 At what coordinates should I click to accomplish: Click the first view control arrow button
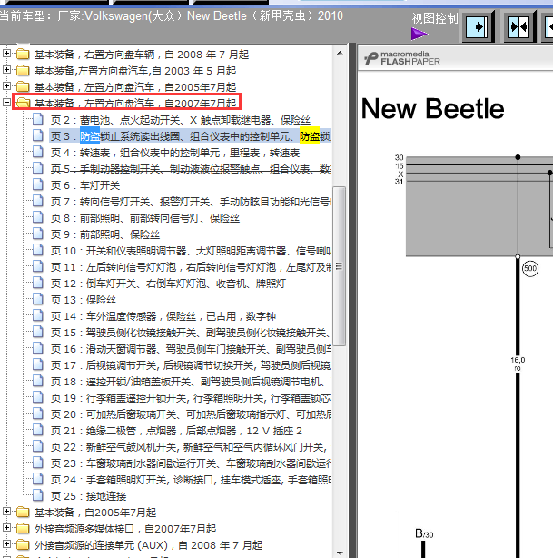(x=479, y=26)
